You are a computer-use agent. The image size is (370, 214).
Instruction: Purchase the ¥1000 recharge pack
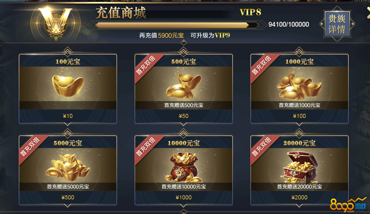coord(184,198)
